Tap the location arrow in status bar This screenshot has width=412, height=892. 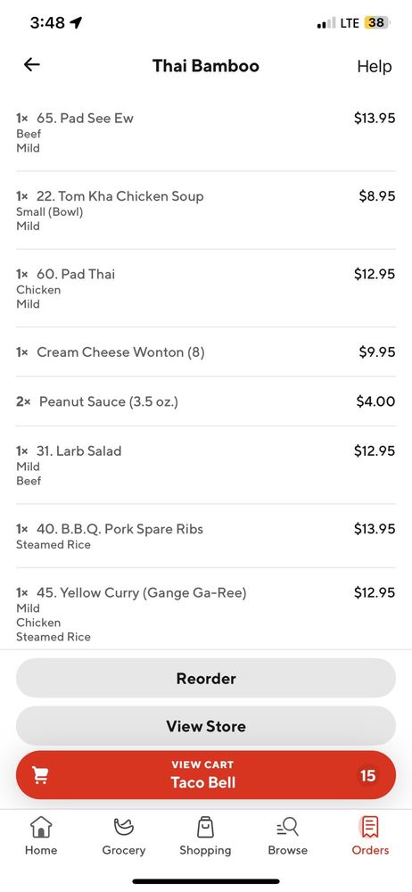[76, 23]
